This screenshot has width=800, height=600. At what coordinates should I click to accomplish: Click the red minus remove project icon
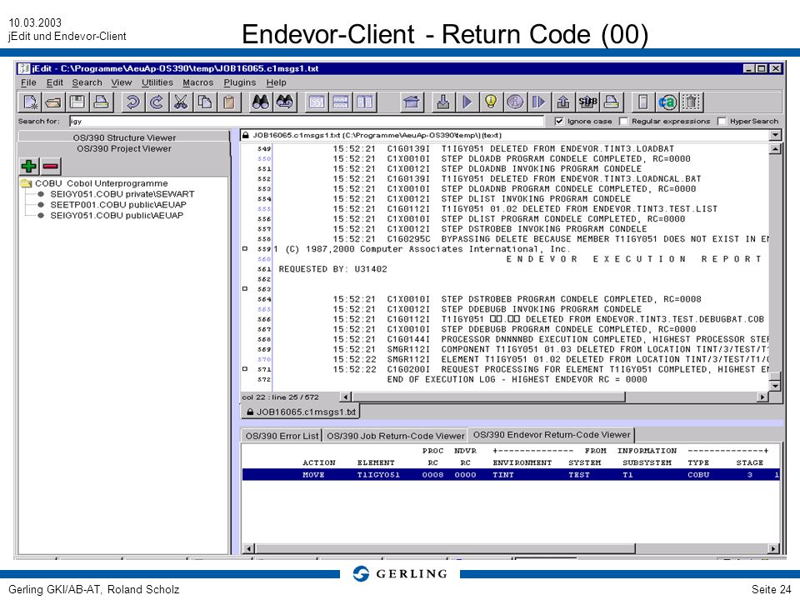click(x=51, y=166)
